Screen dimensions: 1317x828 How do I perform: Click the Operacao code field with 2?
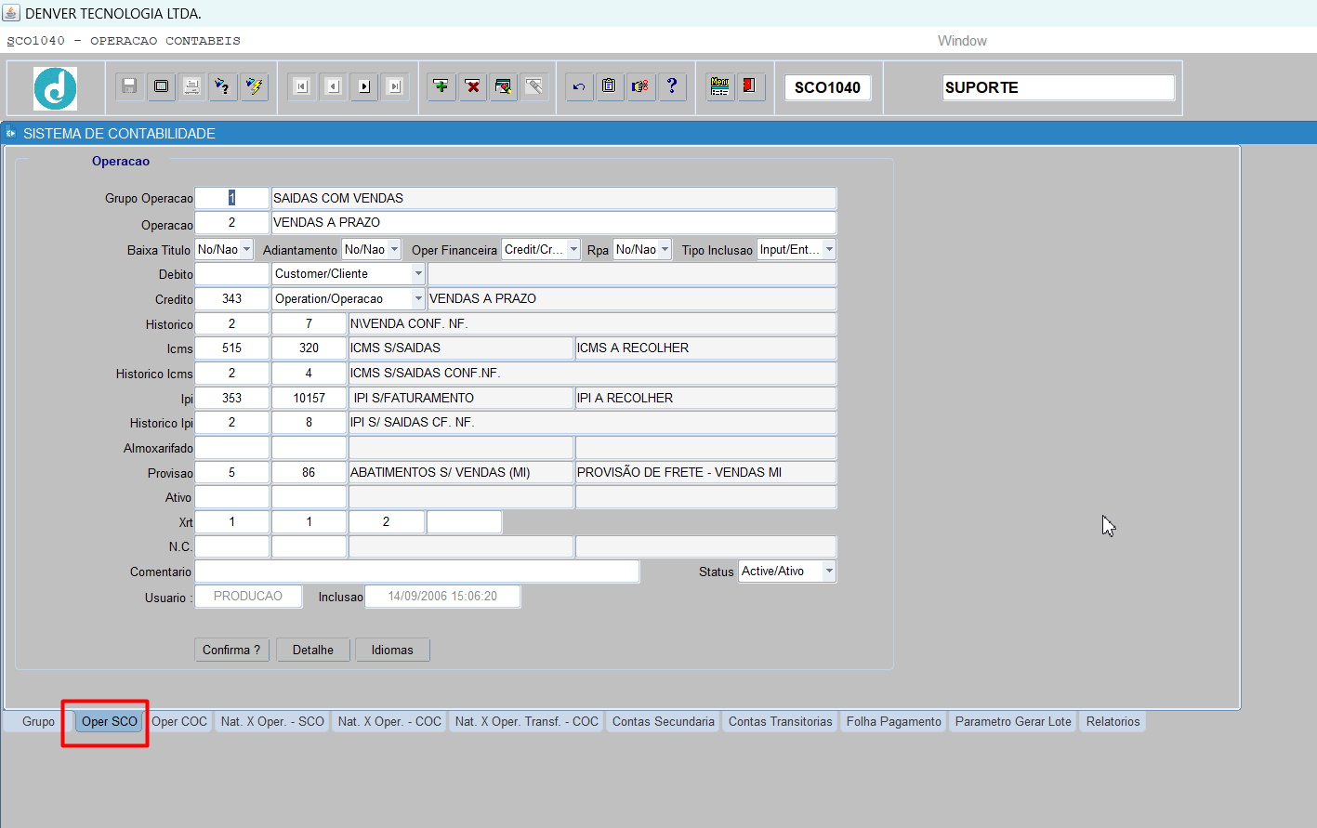coord(231,223)
